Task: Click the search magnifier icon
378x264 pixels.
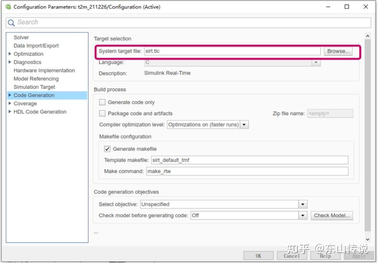Action: click(11, 22)
